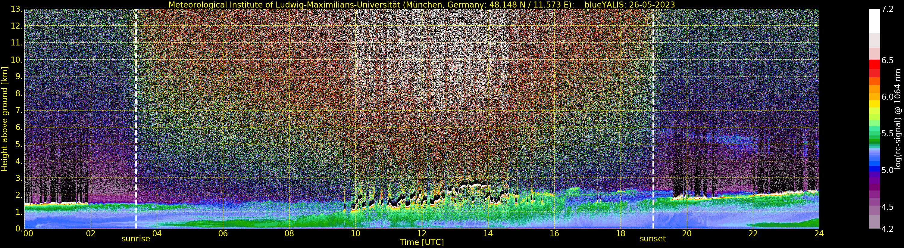Click the red colorbar segment near 6.5
The height and width of the screenshot is (248, 904).
click(874, 64)
